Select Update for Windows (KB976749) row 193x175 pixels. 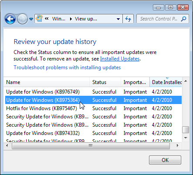[x=93, y=92]
